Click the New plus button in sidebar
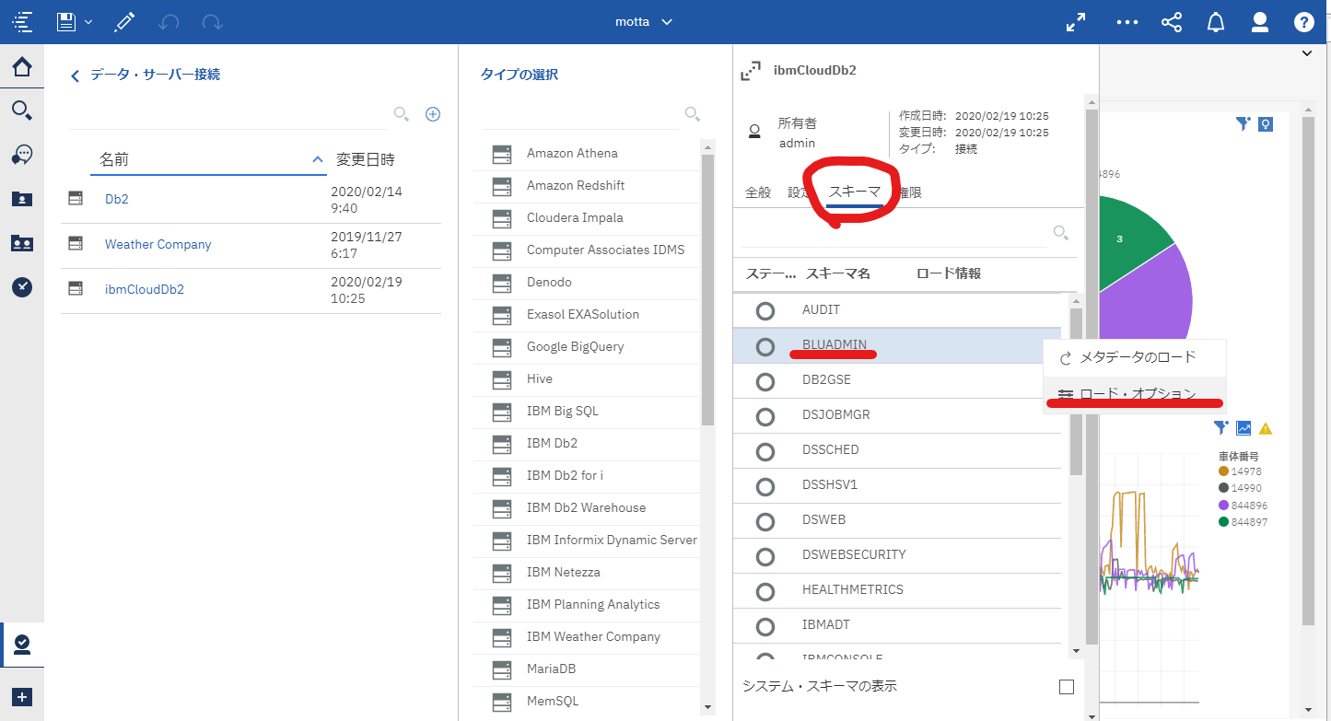Screen dimensions: 1331x721 point(22,697)
